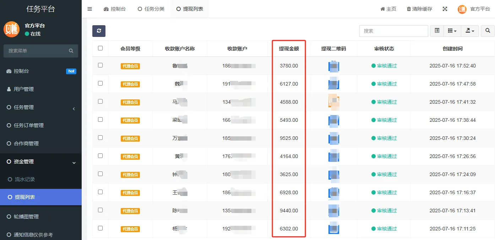Viewport: 495px width, 240px height.
Task: Toggle the hamburger sidebar menu icon
Action: [x=89, y=9]
